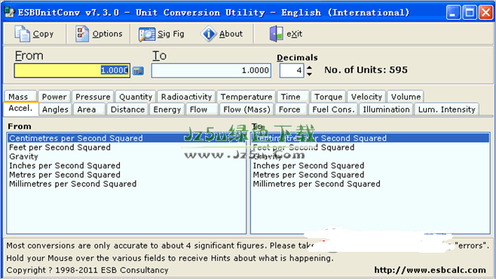Click the Copy toolbar icon
Image resolution: width=496 pixels, height=279 pixels.
coord(22,34)
